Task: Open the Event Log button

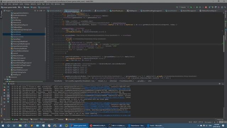Action: [x=219, y=119]
